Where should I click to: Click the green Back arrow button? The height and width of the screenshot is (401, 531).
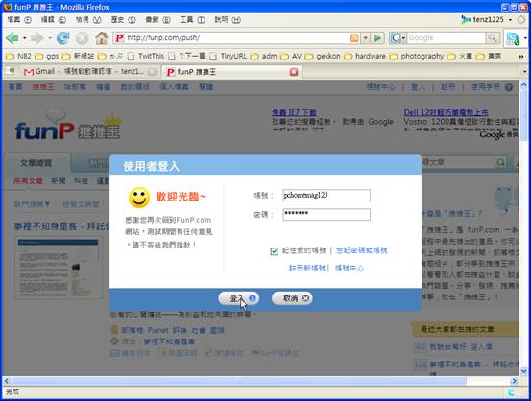click(x=12, y=38)
